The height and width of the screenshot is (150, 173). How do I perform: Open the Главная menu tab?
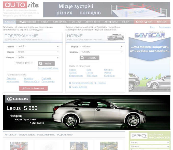10,22
